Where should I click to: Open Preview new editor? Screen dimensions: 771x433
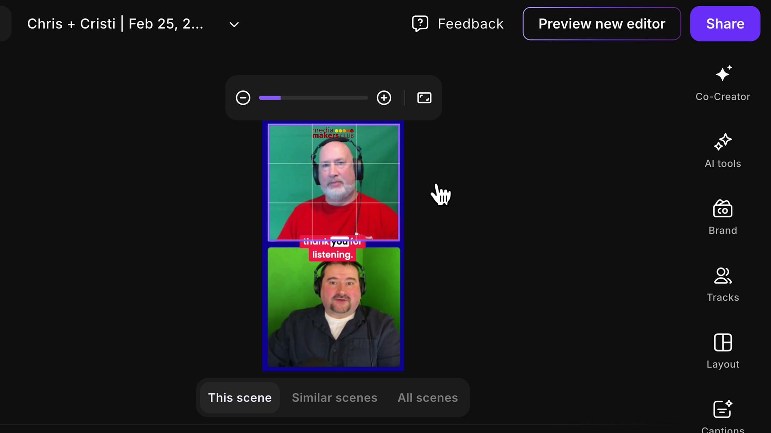(x=601, y=23)
